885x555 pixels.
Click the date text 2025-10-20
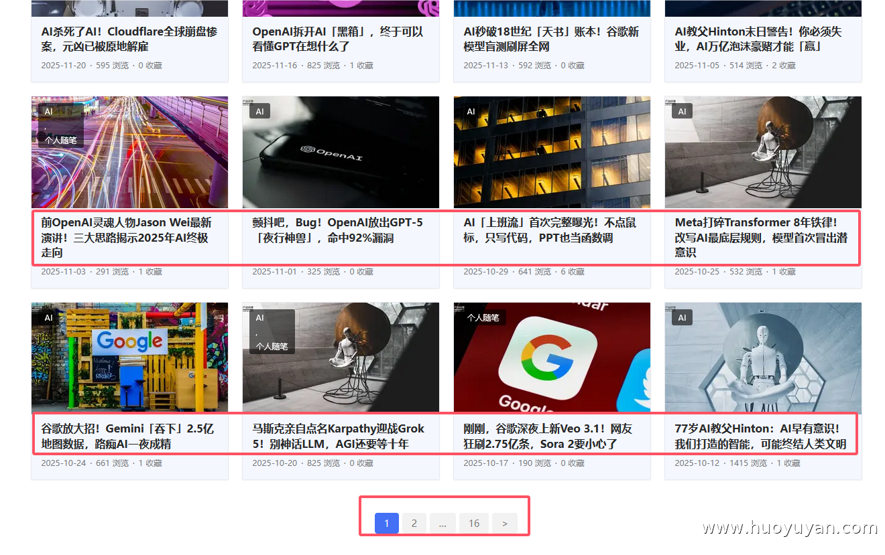click(x=275, y=463)
